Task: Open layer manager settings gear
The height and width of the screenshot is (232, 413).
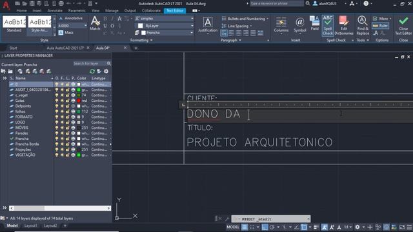Action: (106, 72)
